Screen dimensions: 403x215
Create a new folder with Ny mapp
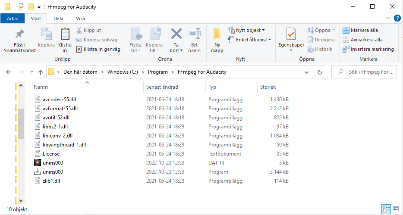[217, 34]
